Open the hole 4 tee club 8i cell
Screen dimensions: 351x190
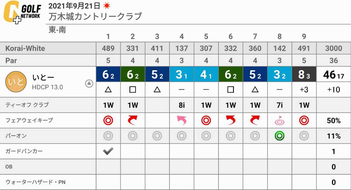(x=182, y=105)
